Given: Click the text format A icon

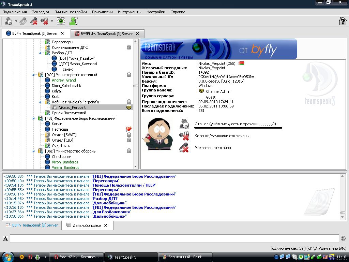Looking at the screenshot, I should [5, 238].
